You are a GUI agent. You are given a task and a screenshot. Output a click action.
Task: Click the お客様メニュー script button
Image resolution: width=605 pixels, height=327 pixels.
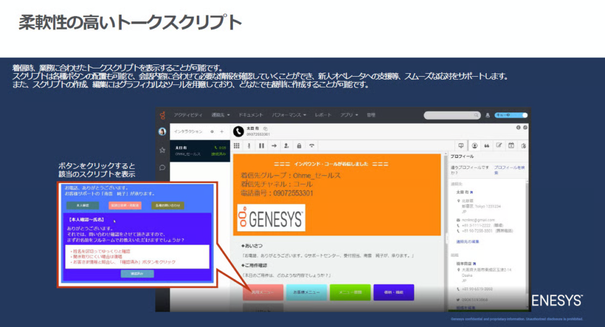(306, 292)
